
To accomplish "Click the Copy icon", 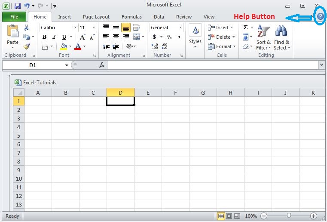I will 26,37.
